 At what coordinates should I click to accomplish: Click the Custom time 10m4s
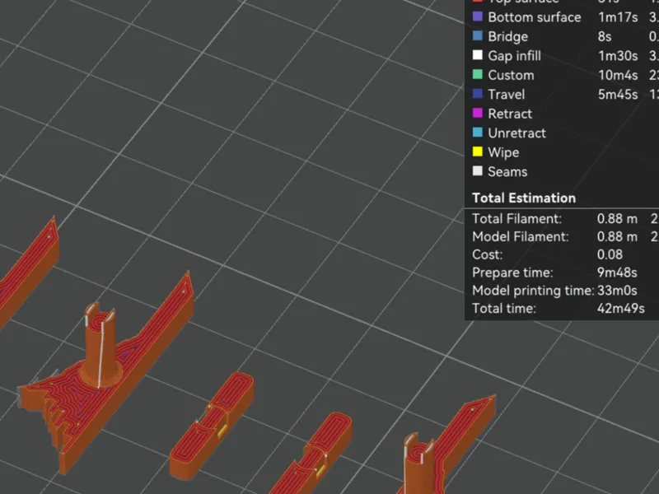pyautogui.click(x=617, y=75)
